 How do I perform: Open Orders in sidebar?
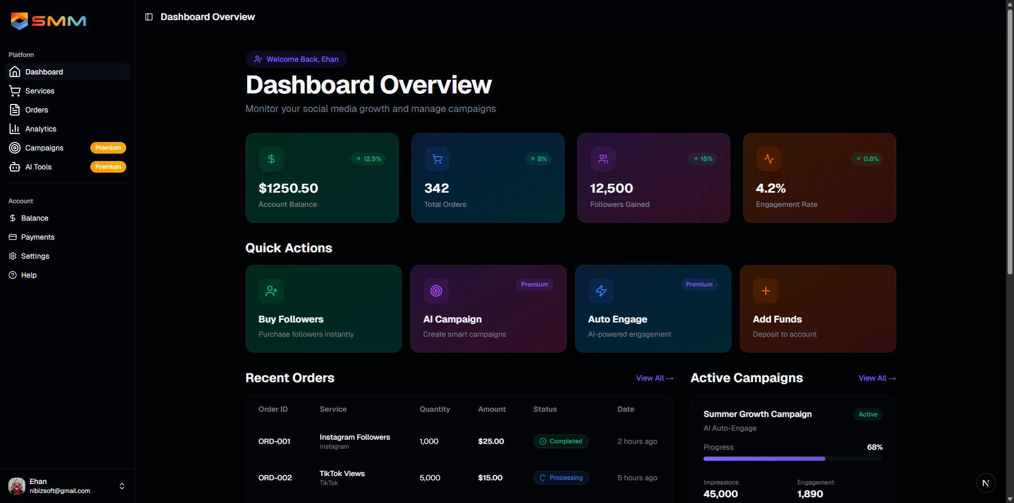pyautogui.click(x=67, y=110)
